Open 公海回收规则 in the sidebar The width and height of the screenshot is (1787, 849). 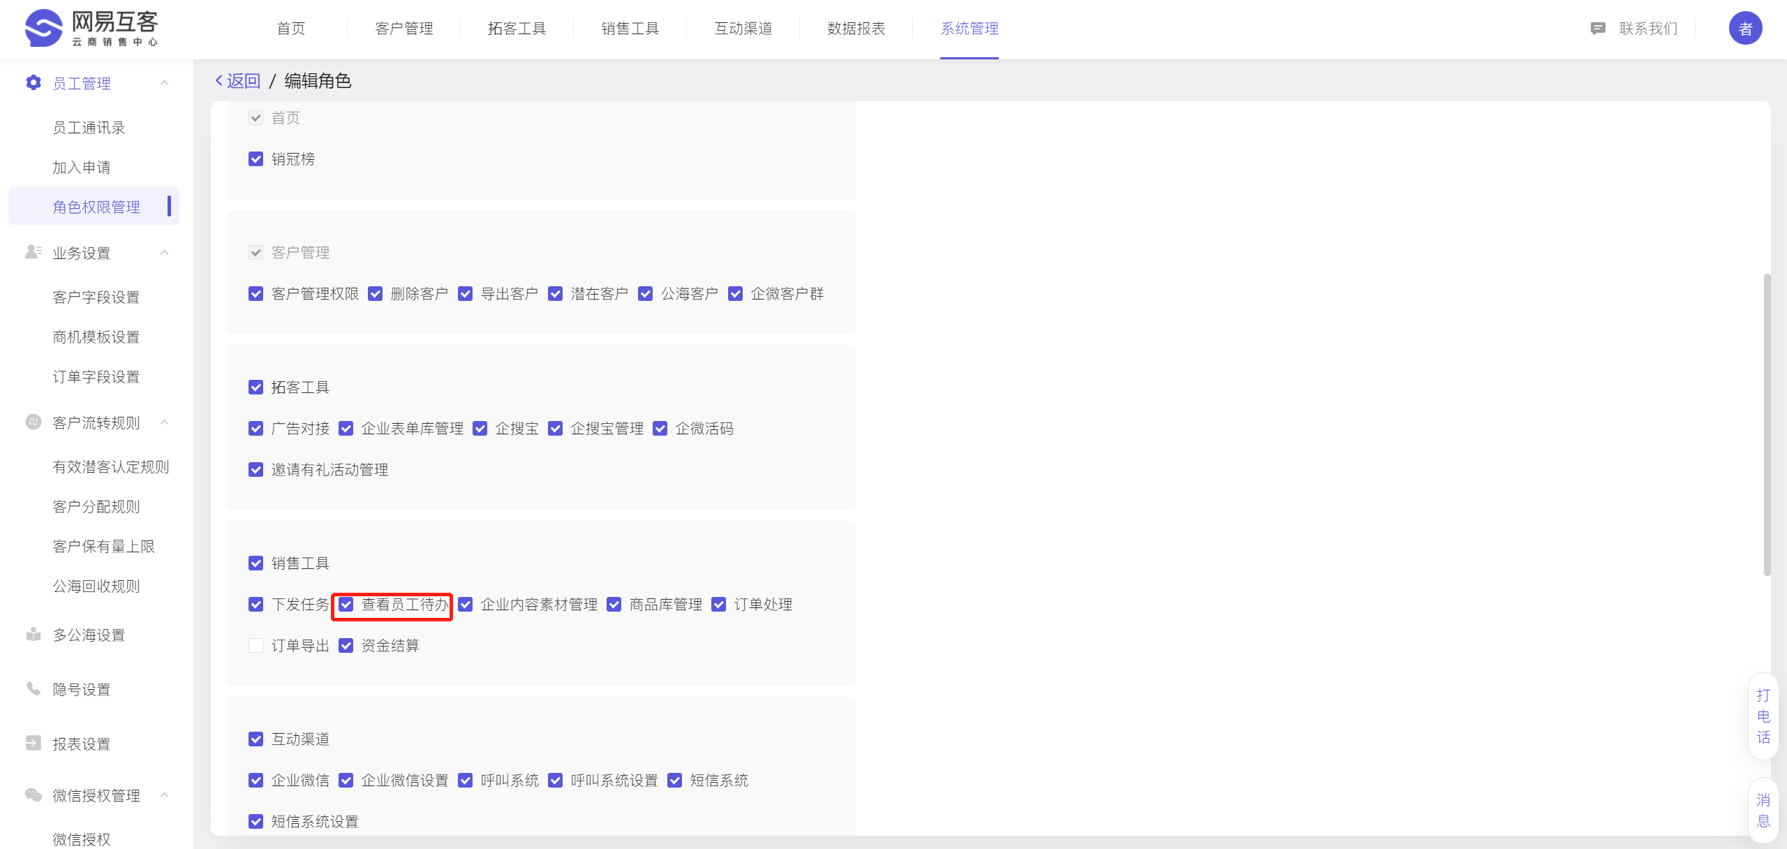(x=96, y=586)
